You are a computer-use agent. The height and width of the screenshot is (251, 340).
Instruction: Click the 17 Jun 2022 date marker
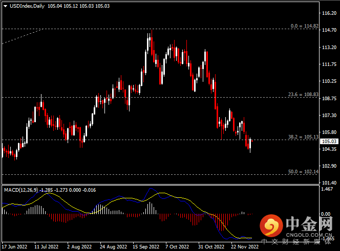coord(14,246)
